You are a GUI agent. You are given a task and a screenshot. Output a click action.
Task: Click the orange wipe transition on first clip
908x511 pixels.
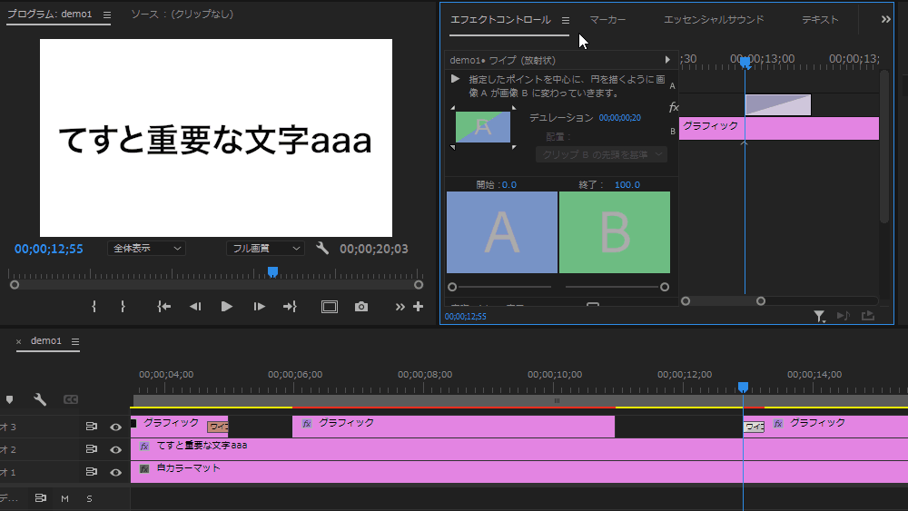click(x=218, y=427)
